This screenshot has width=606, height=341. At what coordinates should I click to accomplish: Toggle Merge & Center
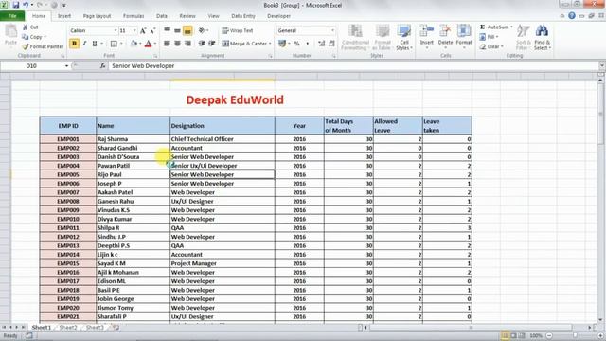(x=244, y=44)
